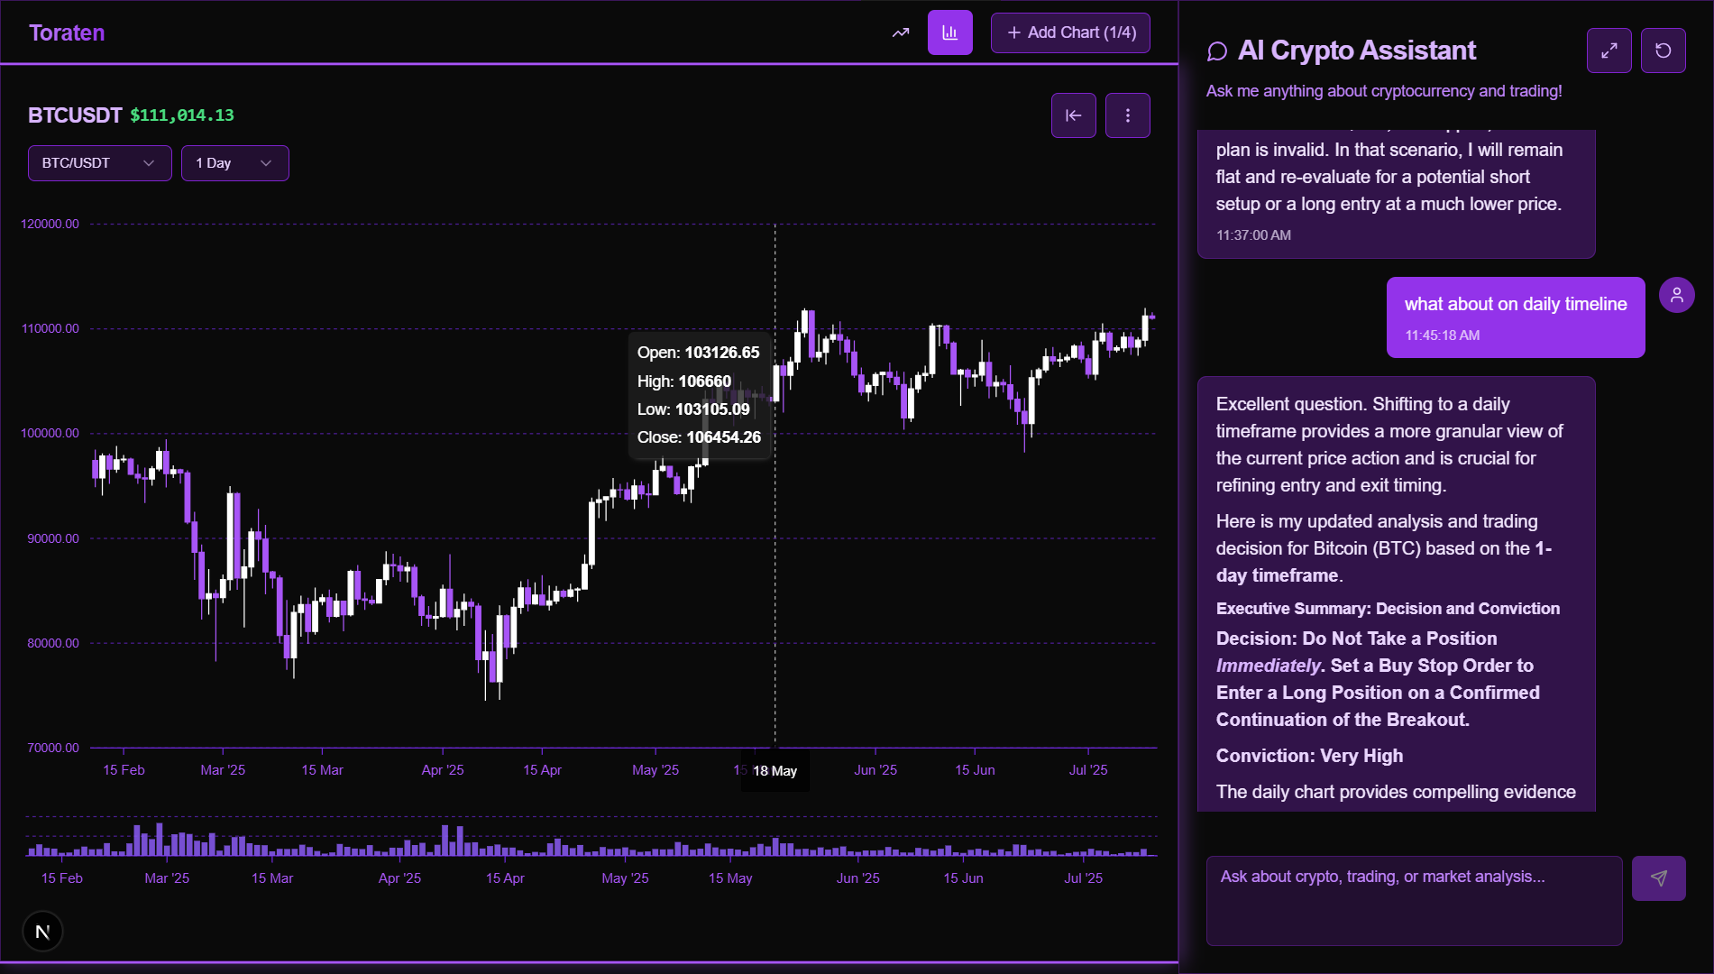The height and width of the screenshot is (974, 1714).
Task: Open the Next.js N dev badge
Action: [42, 932]
